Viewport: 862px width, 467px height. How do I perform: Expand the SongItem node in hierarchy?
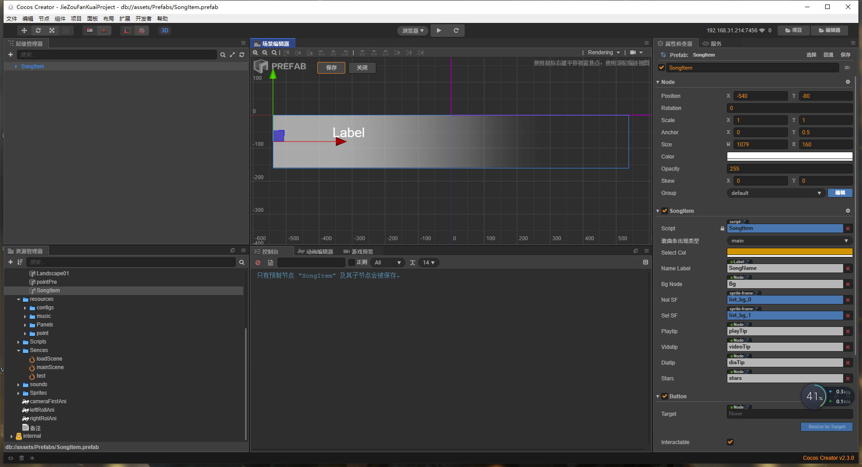click(16, 66)
